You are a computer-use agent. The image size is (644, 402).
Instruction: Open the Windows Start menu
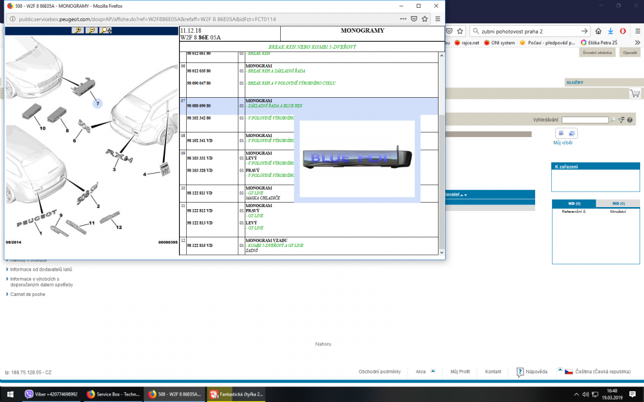point(10,394)
